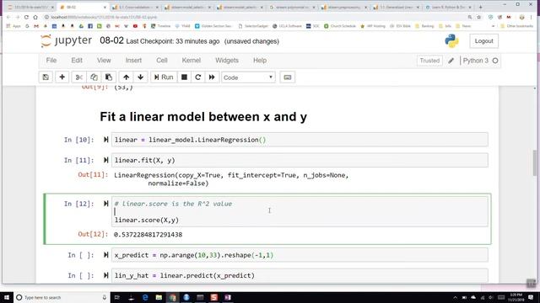Run the lin_y_hat cell via its run icon

coord(105,275)
